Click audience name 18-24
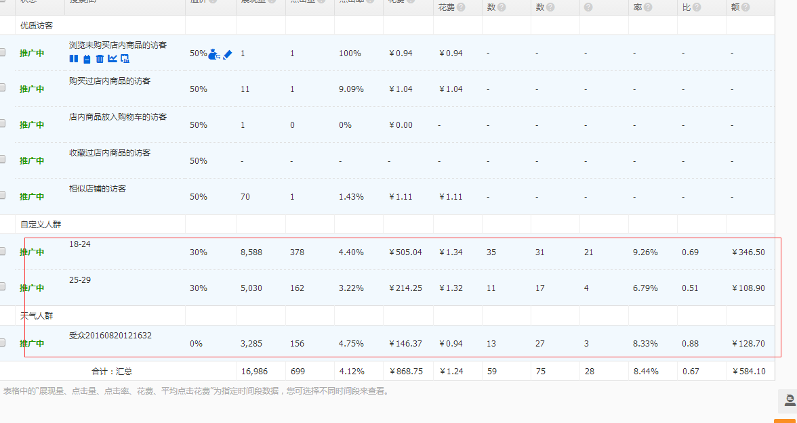Image resolution: width=797 pixels, height=423 pixels. [x=80, y=244]
